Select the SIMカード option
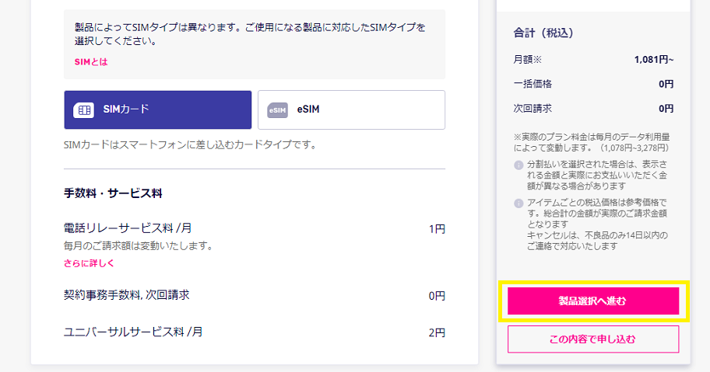This screenshot has height=372, width=710. [157, 110]
